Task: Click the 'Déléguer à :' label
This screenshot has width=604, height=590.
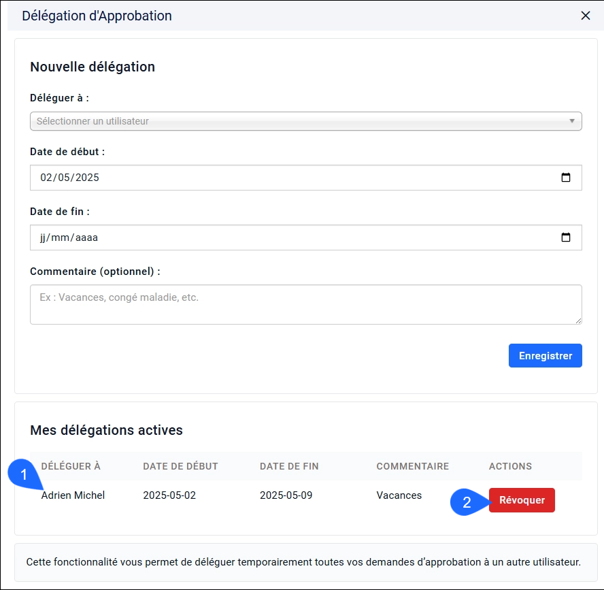Action: (x=59, y=98)
